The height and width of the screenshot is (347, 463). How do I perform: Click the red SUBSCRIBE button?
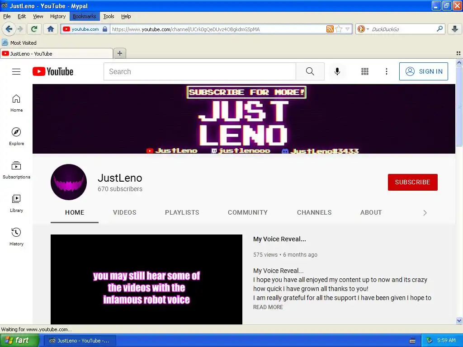412,182
